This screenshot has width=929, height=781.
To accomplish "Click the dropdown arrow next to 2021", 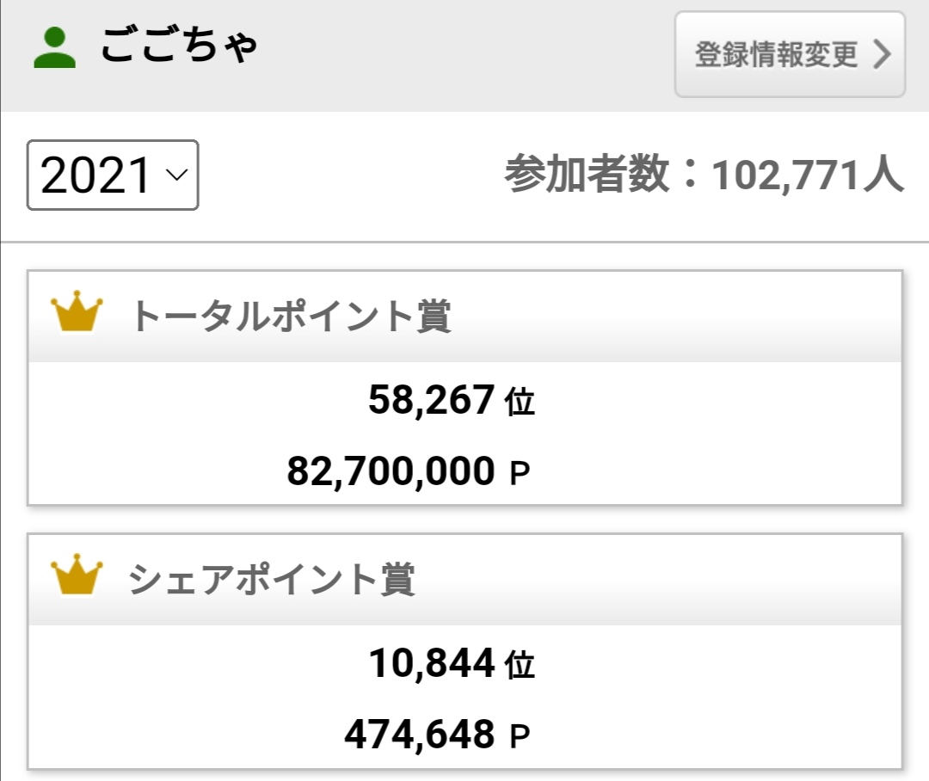I will 176,175.
